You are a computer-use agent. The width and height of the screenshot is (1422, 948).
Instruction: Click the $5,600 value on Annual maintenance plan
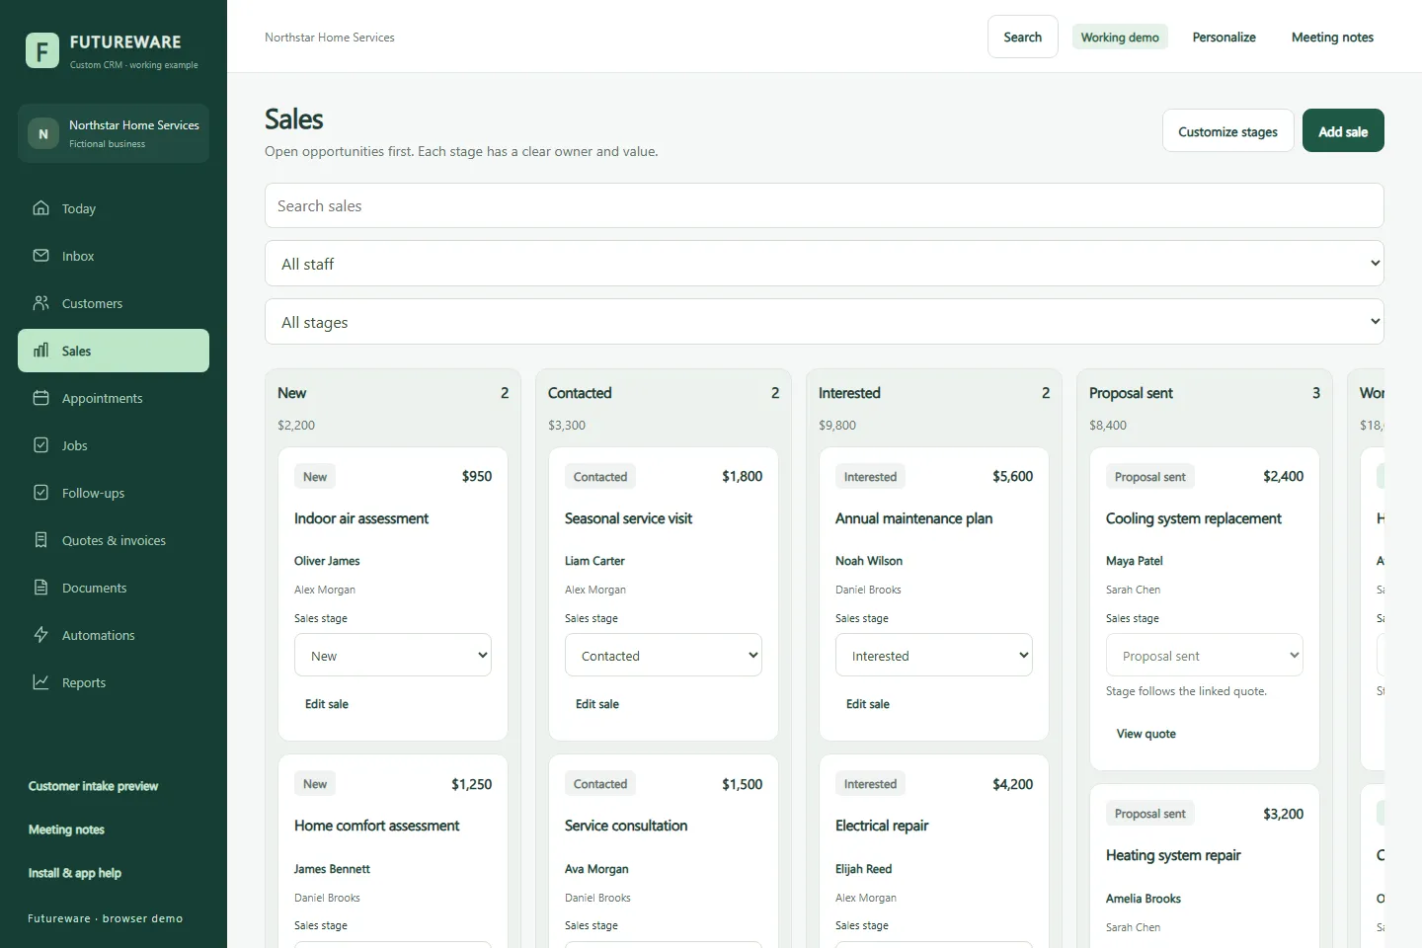click(x=1012, y=476)
